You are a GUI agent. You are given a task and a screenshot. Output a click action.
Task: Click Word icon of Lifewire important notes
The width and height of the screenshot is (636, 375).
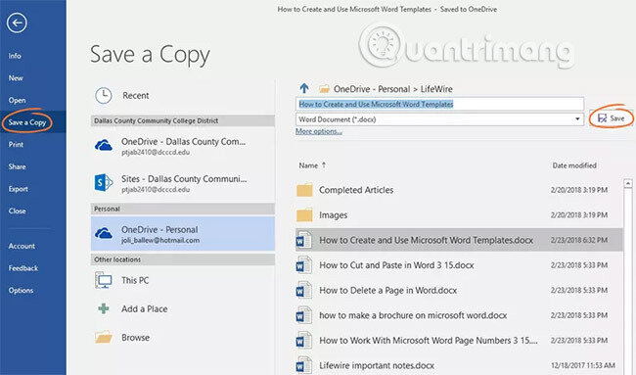point(303,365)
